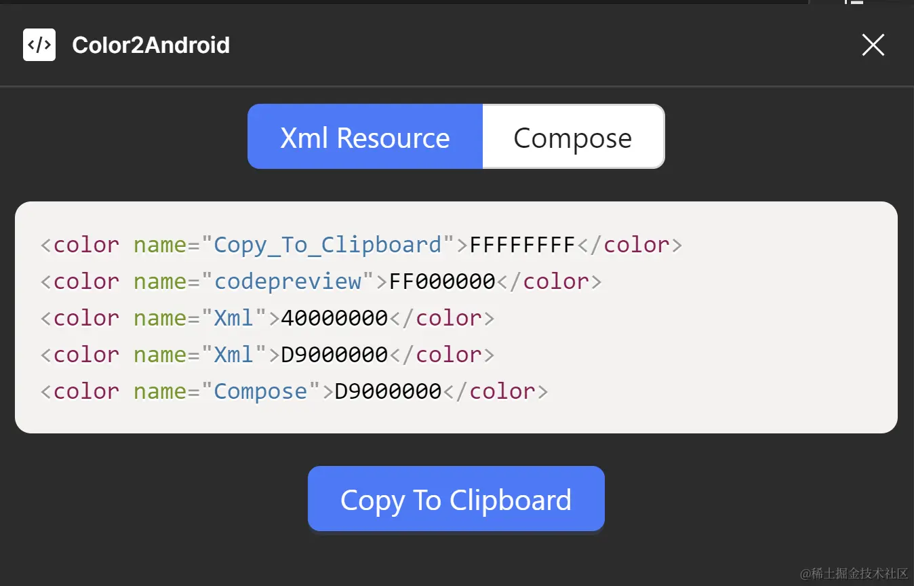Click the "Copy_To_Clipboard" name string in code
Screen dimensions: 914x586
click(327, 245)
